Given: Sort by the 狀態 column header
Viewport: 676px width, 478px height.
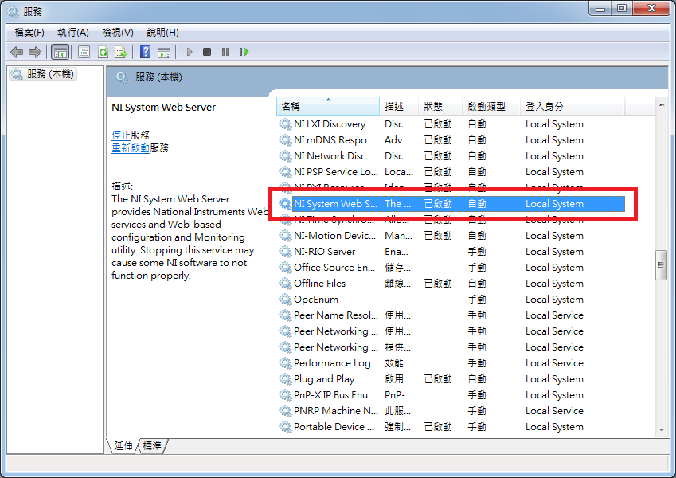Looking at the screenshot, I should point(440,107).
